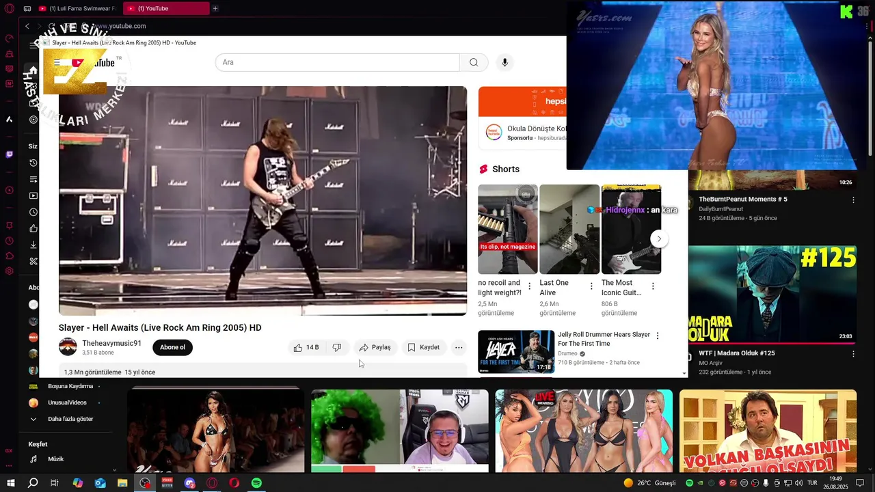Open the UnusualVideos subscription
The image size is (875, 492).
coord(67,402)
